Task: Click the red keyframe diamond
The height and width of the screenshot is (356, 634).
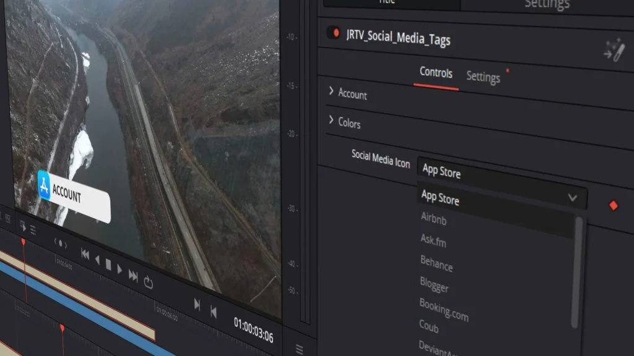Action: point(614,205)
